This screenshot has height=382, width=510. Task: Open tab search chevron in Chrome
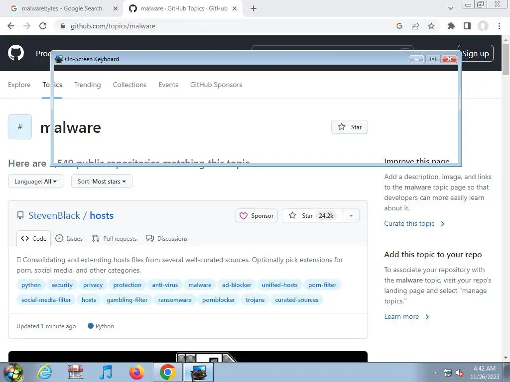click(x=450, y=8)
